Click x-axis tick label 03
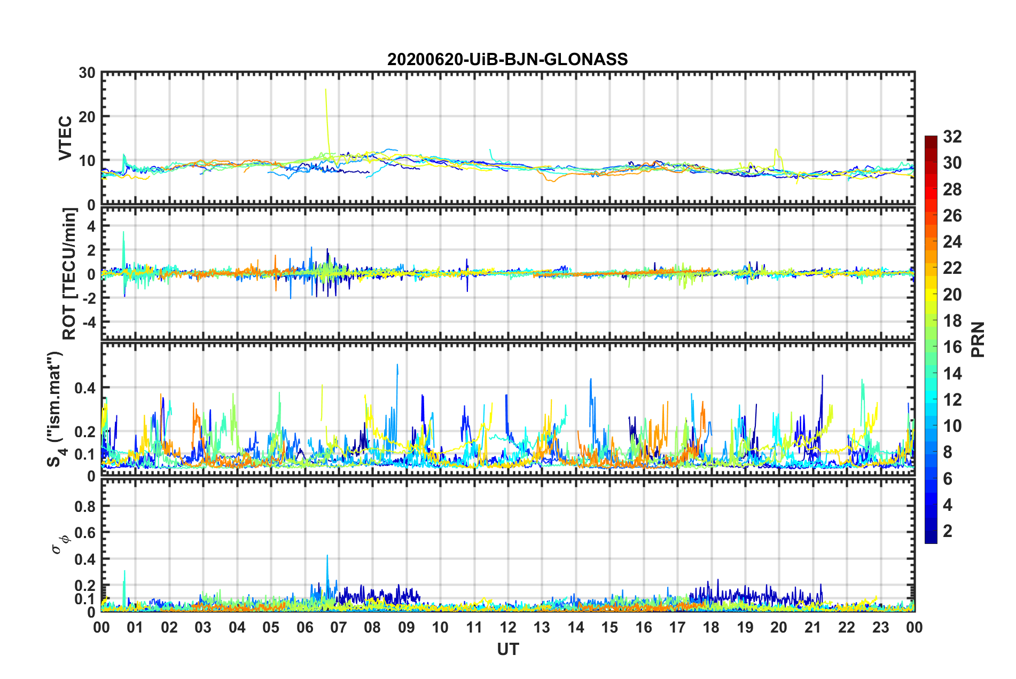 pos(203,627)
